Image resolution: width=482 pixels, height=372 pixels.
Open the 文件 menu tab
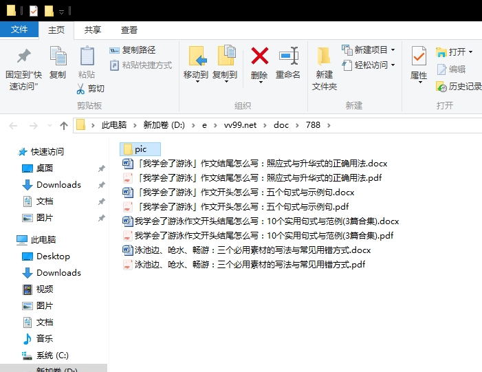19,30
